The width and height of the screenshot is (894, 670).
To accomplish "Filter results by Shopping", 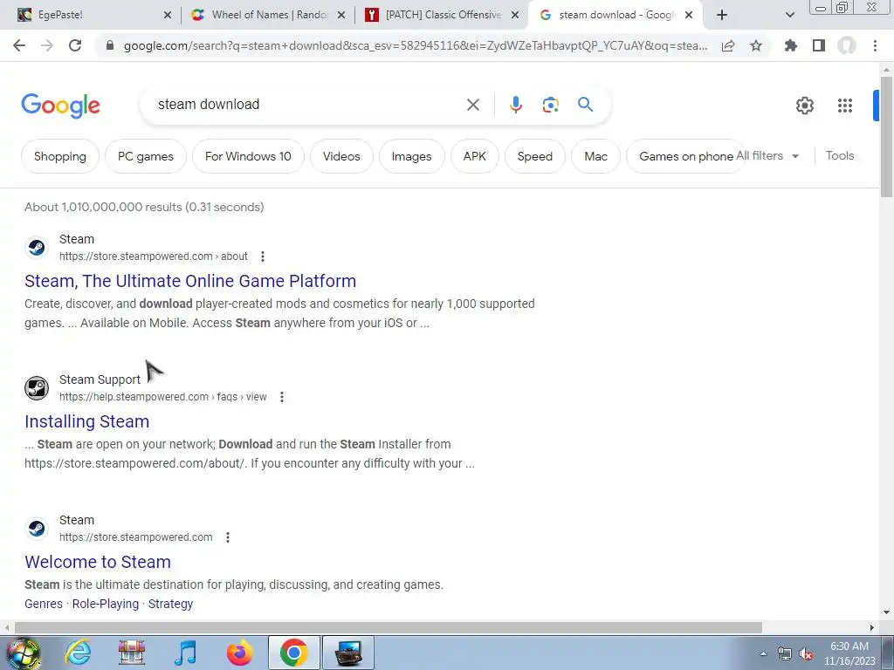I will (x=60, y=156).
